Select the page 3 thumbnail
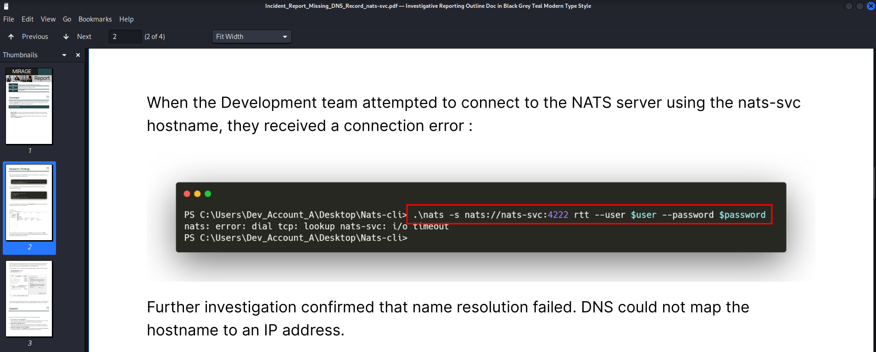Viewport: 876px width, 352px height. (x=29, y=299)
